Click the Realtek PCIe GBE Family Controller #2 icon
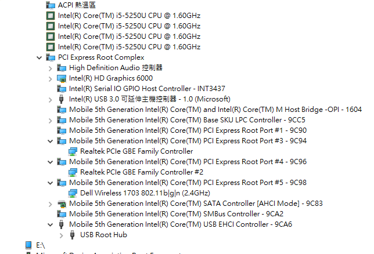Image resolution: width=374 pixels, height=254 pixels. (x=73, y=172)
